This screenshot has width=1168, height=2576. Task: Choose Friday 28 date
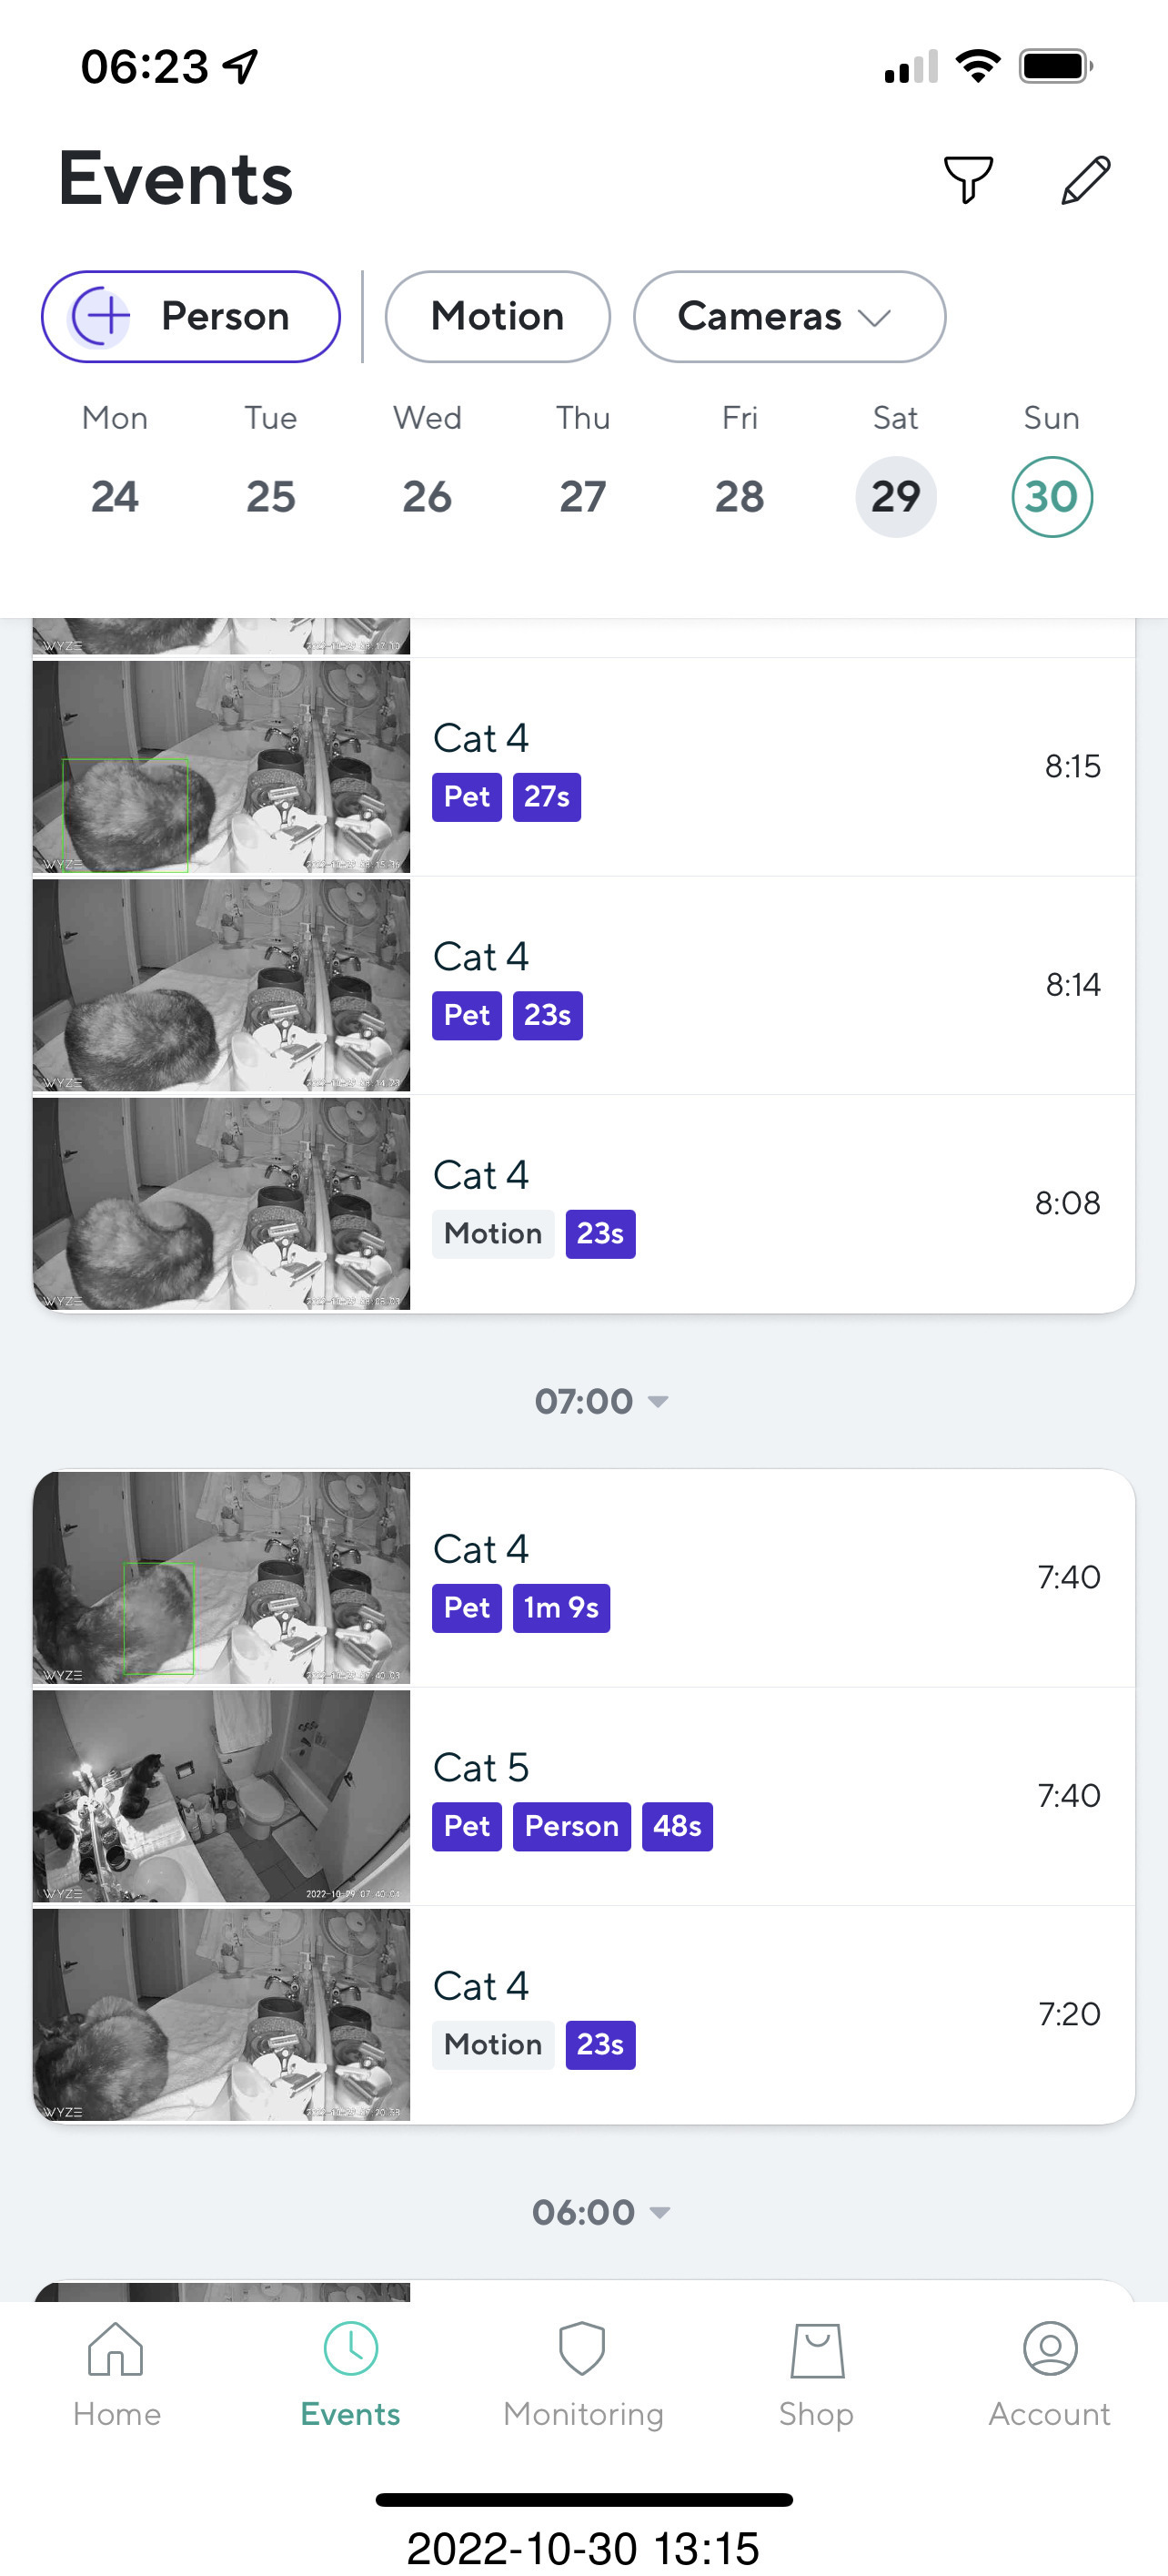(740, 497)
